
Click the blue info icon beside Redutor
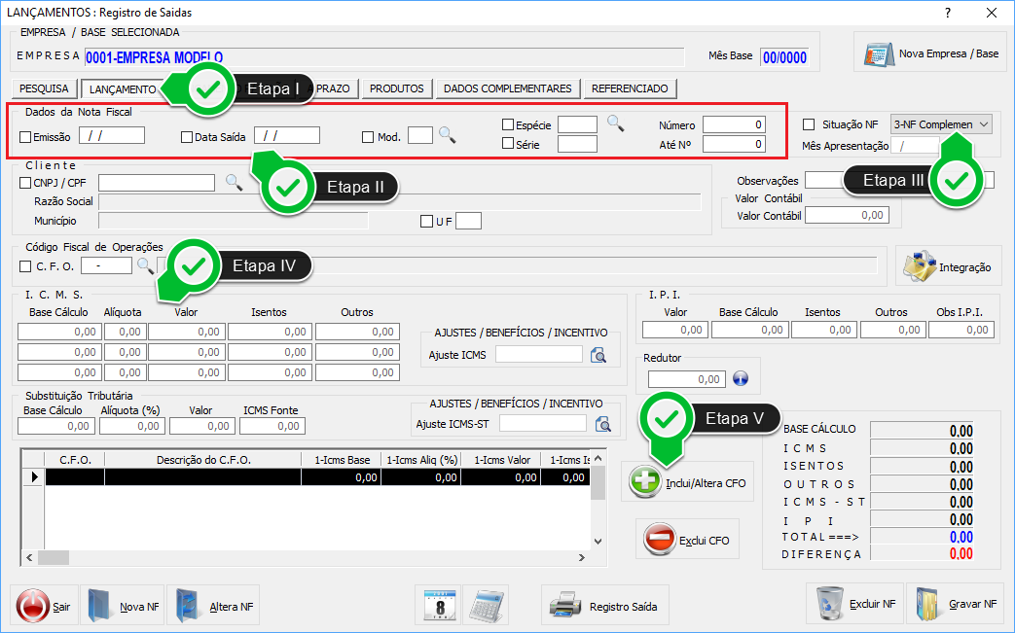740,379
